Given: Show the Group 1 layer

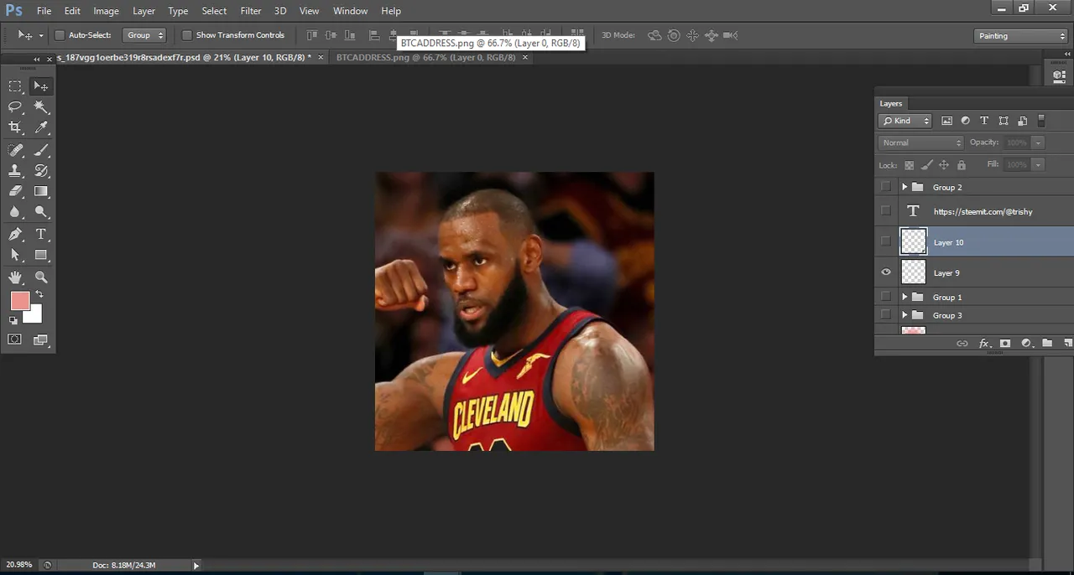Looking at the screenshot, I should 886,297.
